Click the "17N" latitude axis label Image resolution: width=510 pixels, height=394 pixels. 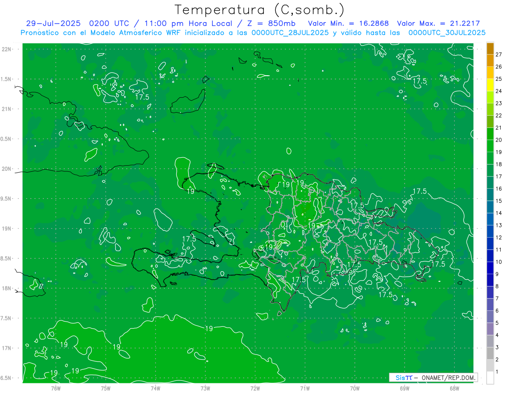point(7,349)
